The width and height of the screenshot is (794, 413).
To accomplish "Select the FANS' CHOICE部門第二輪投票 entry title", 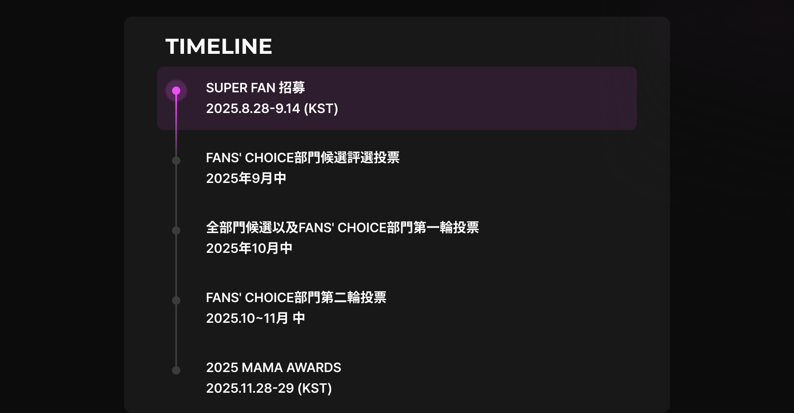I will [296, 298].
